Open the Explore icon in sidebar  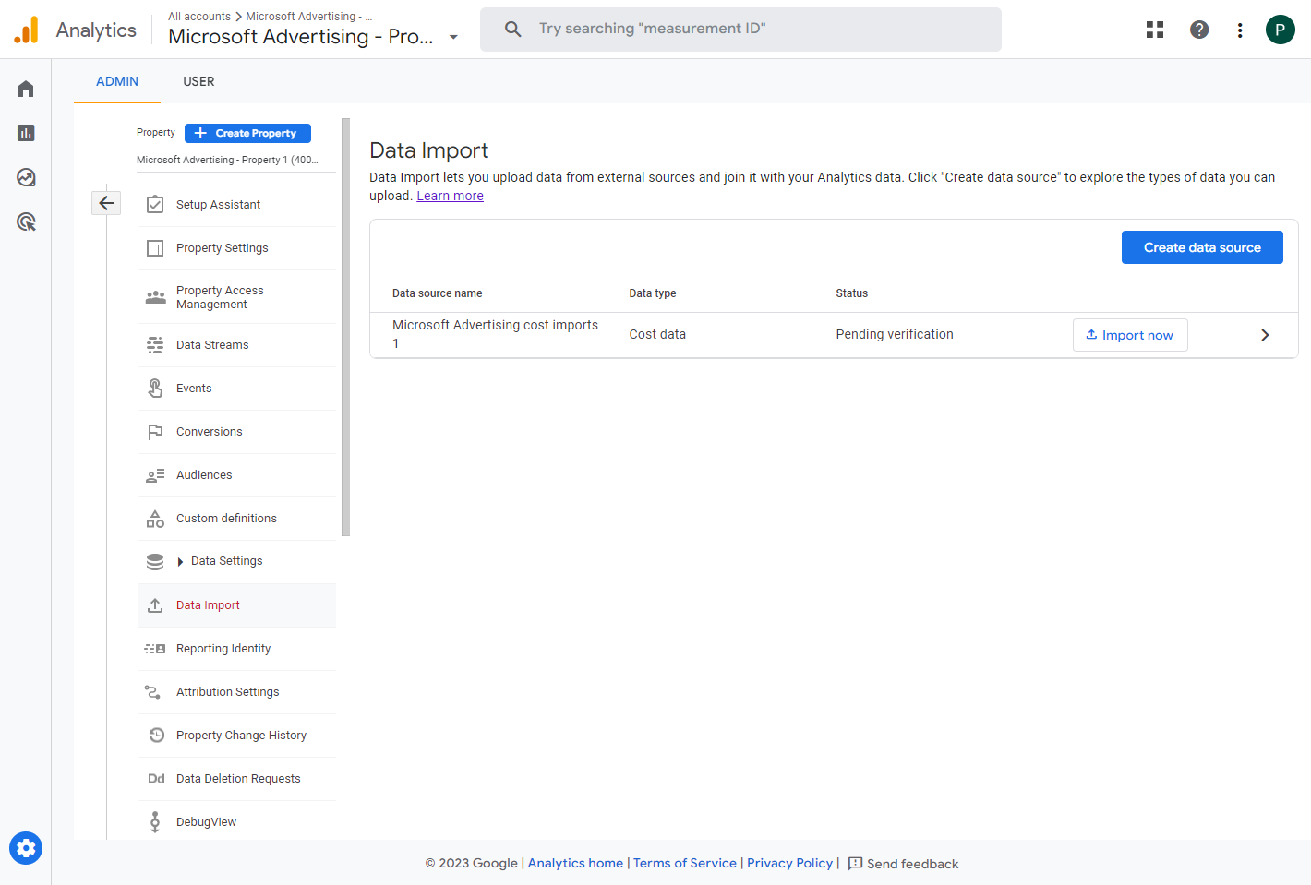tap(26, 177)
